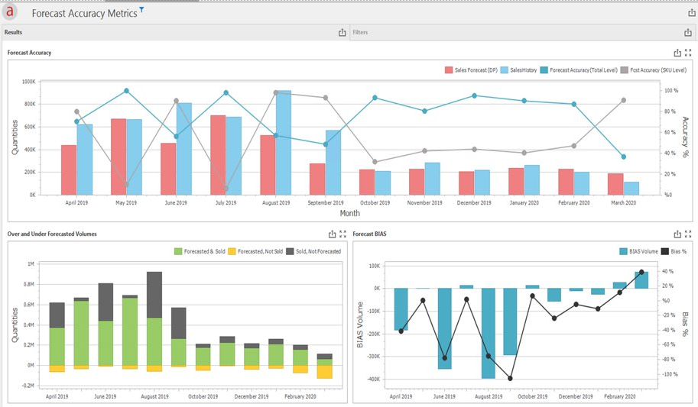Image resolution: width=698 pixels, height=407 pixels.
Task: Open the filter funnel next to dashboard title
Action: (x=141, y=9)
